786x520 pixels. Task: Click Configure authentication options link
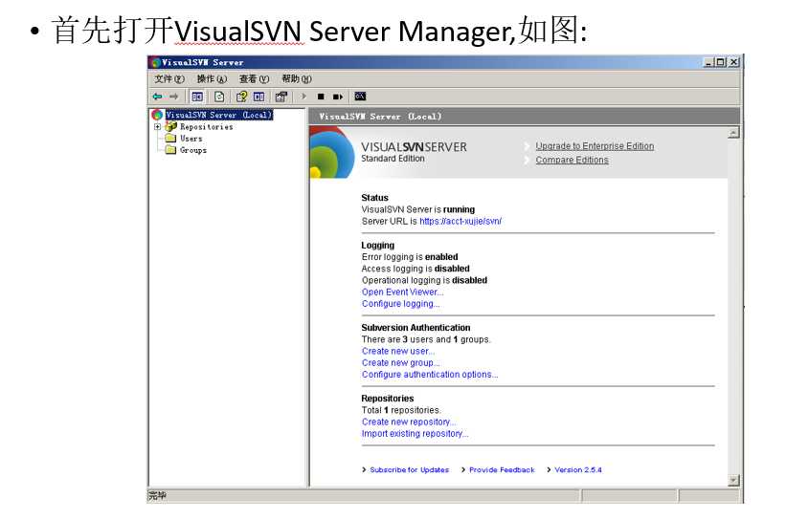[x=430, y=375]
